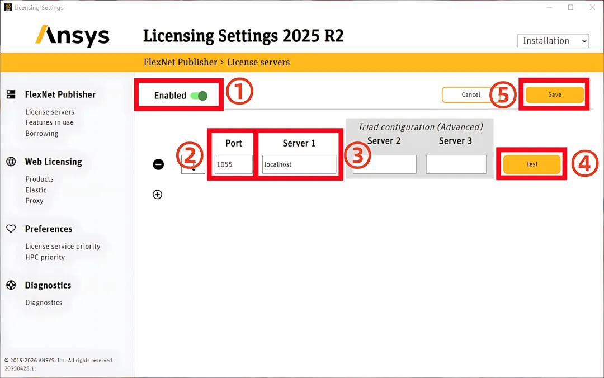Open the Diagnostics sub-page link

coord(44,303)
